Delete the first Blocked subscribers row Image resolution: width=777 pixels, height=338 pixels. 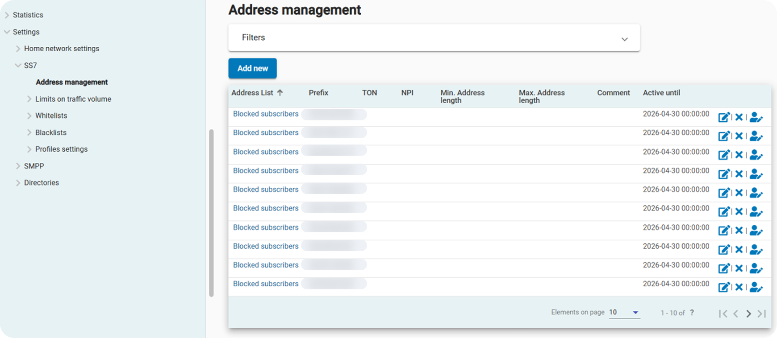[x=739, y=117]
